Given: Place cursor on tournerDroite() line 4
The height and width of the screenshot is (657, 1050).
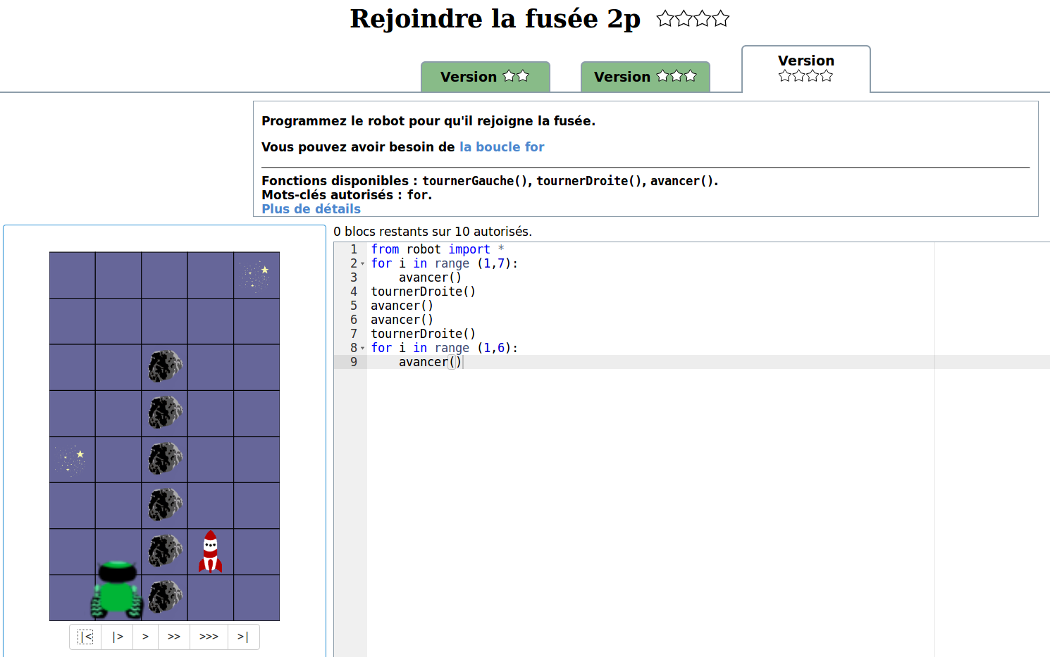Looking at the screenshot, I should pos(423,292).
